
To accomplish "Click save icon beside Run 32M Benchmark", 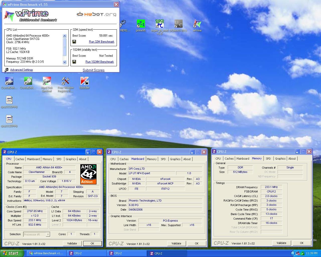I will pos(74,42).
